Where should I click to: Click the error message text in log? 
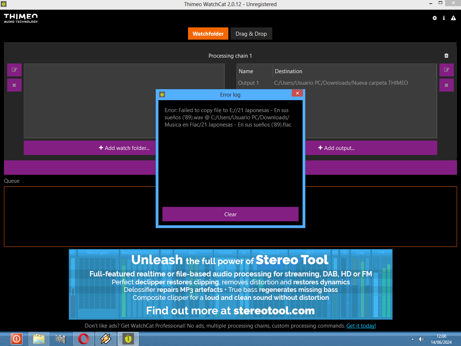(228, 117)
